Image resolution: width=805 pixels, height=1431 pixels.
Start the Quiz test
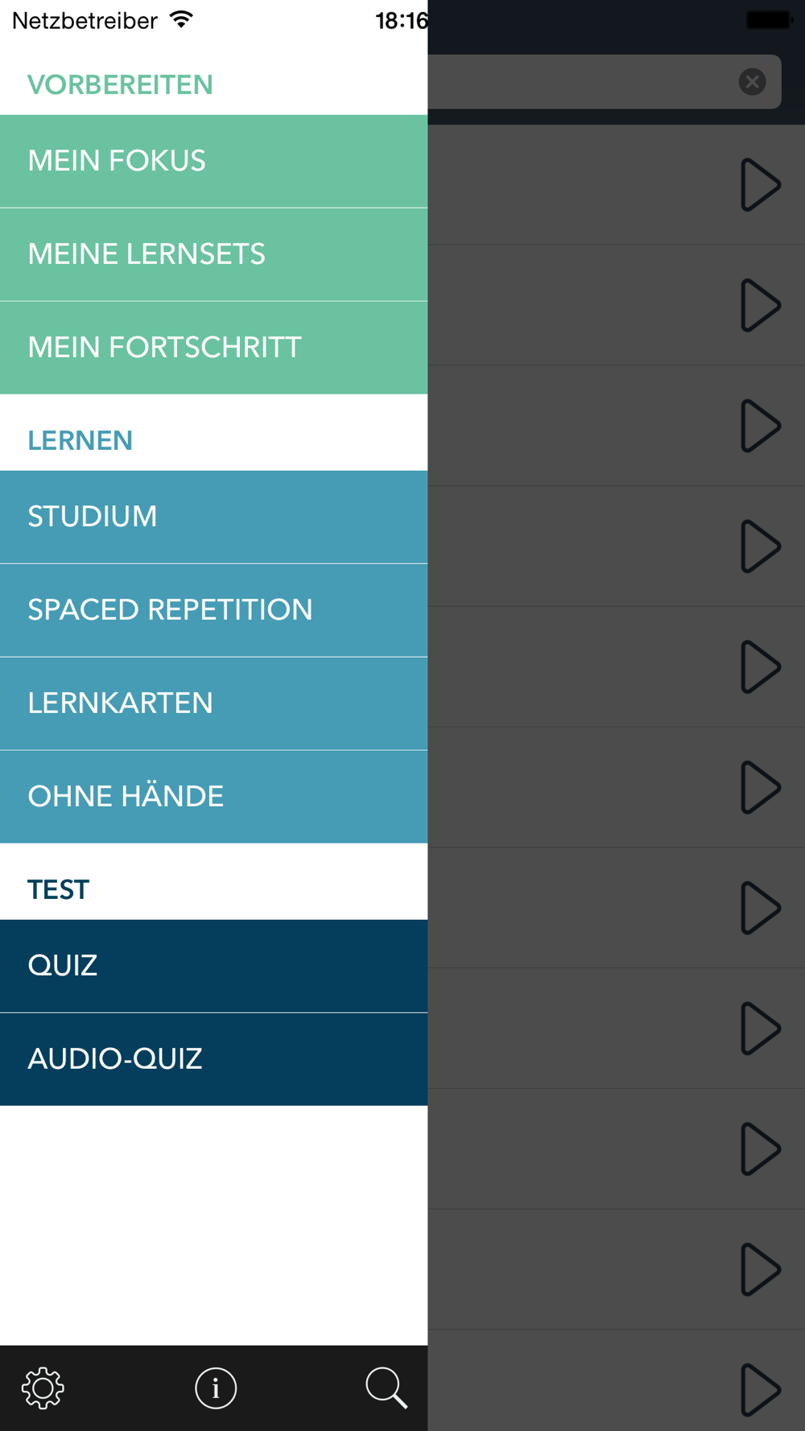click(213, 966)
